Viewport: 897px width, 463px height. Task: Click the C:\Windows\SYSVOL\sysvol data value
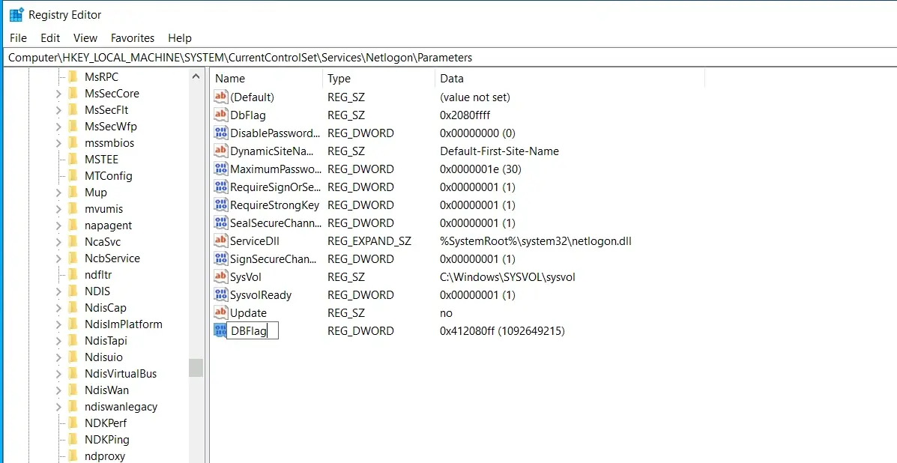coord(507,276)
